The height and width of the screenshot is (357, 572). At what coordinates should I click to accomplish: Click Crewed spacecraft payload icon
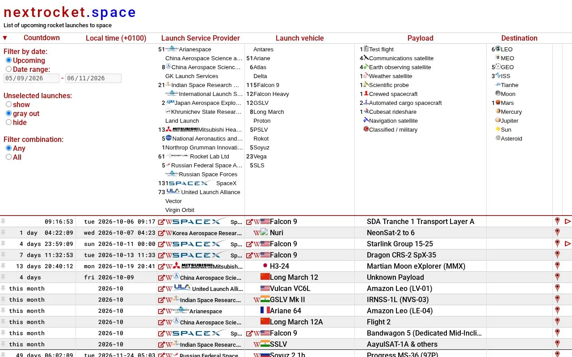(366, 94)
